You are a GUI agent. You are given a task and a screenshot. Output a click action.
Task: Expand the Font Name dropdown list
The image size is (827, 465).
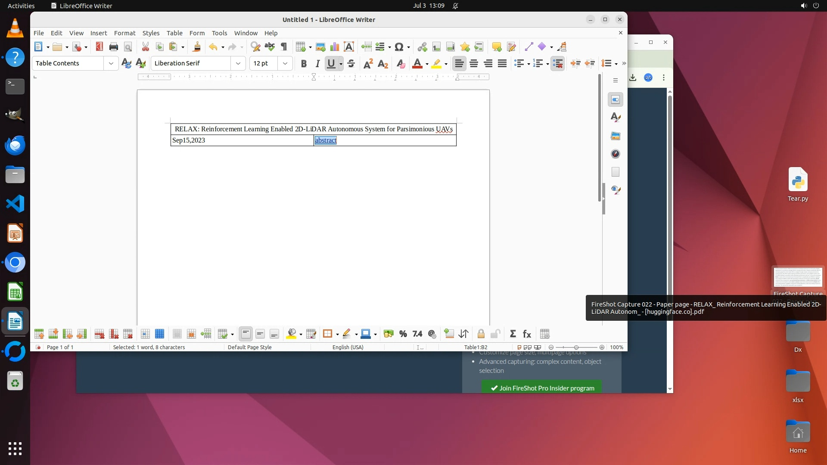coord(238,63)
